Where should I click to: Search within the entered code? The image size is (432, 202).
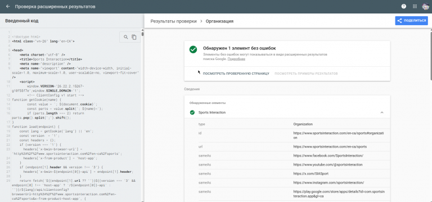125,37
